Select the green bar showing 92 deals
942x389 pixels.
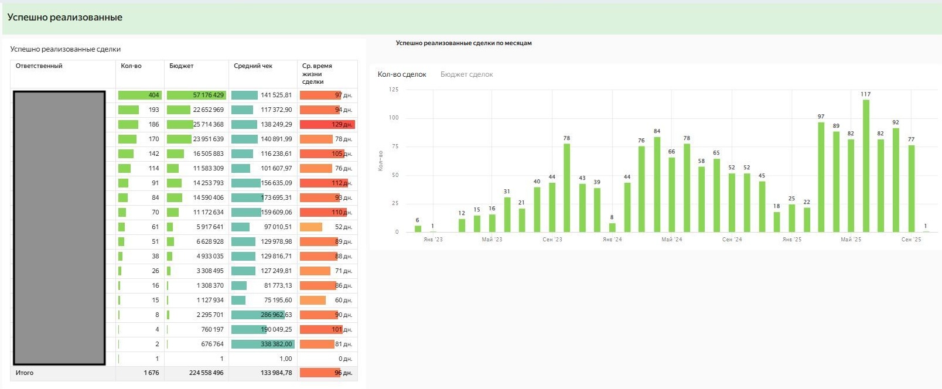pos(896,180)
